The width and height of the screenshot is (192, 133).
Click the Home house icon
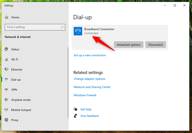[x=7, y=17]
